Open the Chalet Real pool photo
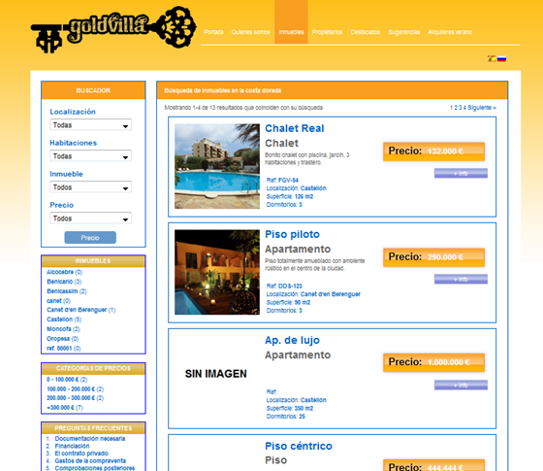 [x=217, y=166]
